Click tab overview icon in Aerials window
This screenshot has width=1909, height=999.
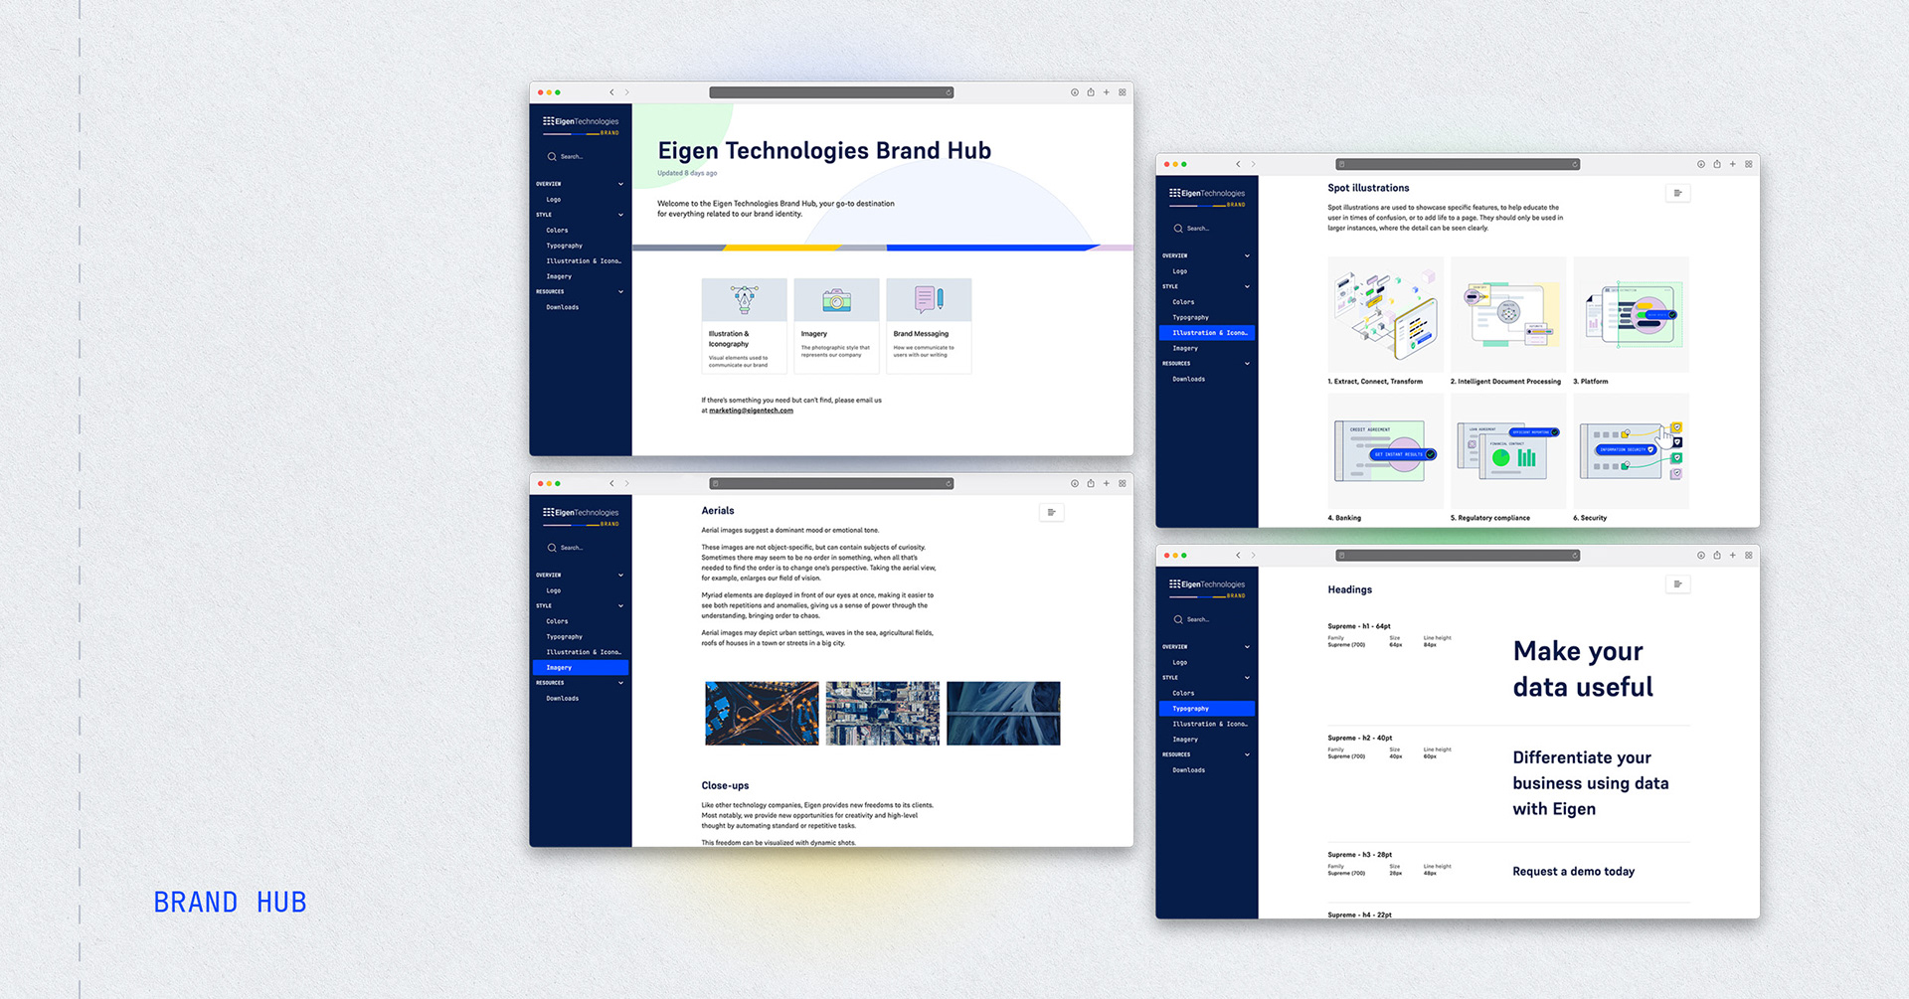click(1123, 484)
